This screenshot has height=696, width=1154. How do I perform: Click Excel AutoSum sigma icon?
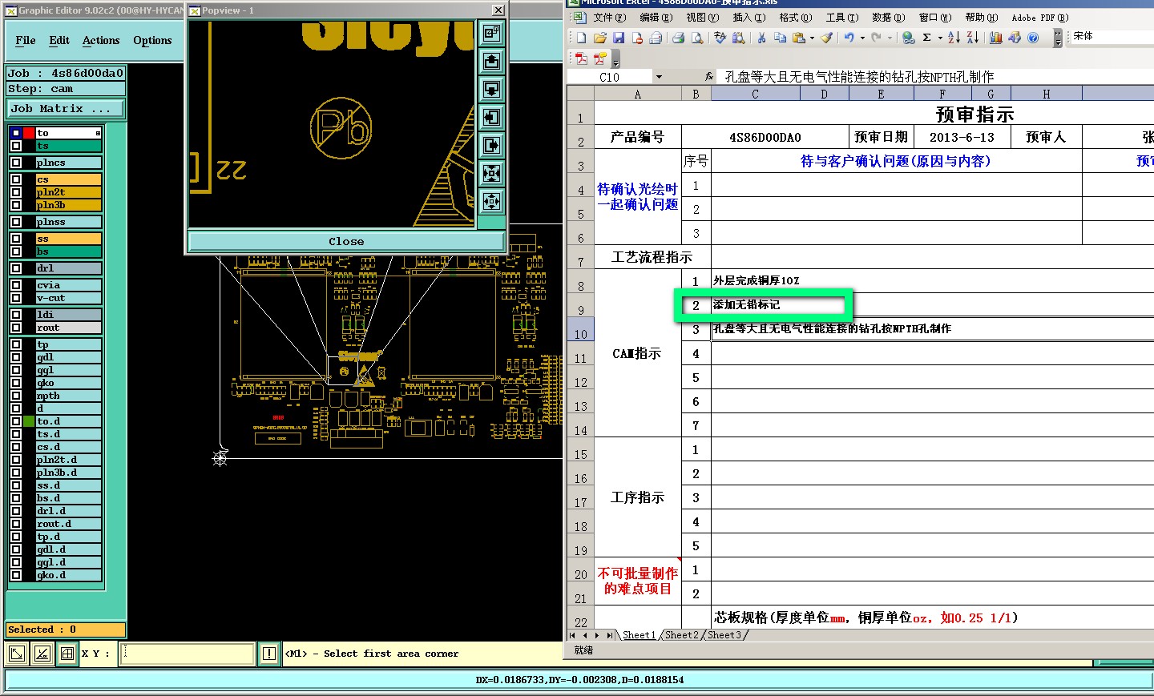pyautogui.click(x=926, y=38)
